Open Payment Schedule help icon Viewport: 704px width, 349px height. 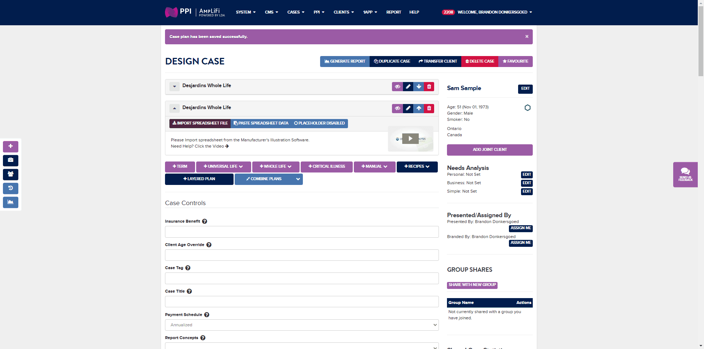pyautogui.click(x=207, y=315)
